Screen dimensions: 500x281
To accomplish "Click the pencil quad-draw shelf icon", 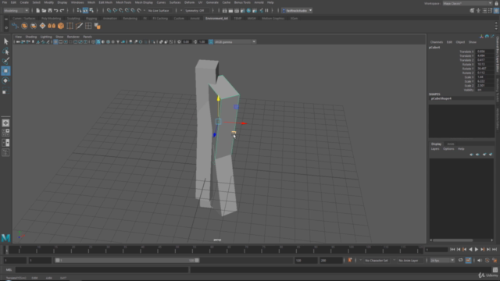I will click(x=79, y=26).
